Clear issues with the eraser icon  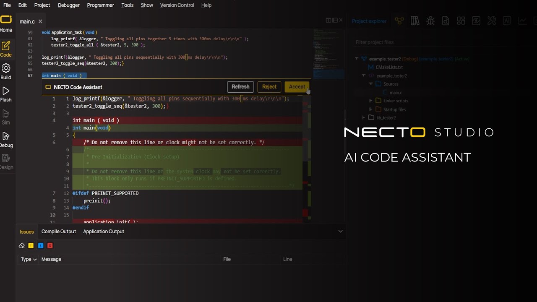point(22,246)
